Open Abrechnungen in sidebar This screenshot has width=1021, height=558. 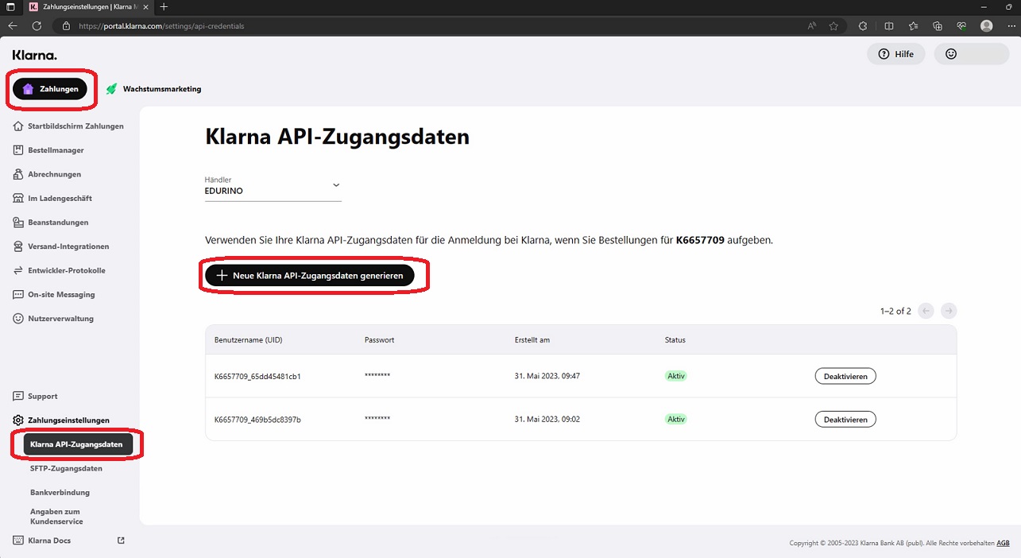tap(54, 174)
